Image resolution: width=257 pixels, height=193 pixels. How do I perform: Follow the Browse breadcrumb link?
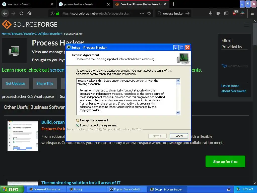17,34
